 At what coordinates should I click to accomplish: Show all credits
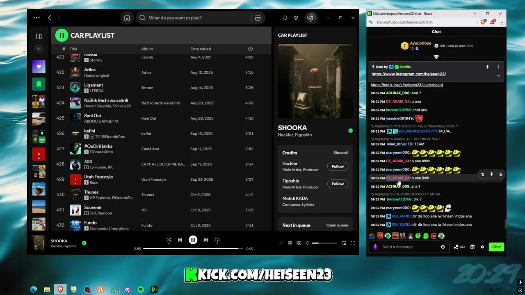pos(341,153)
